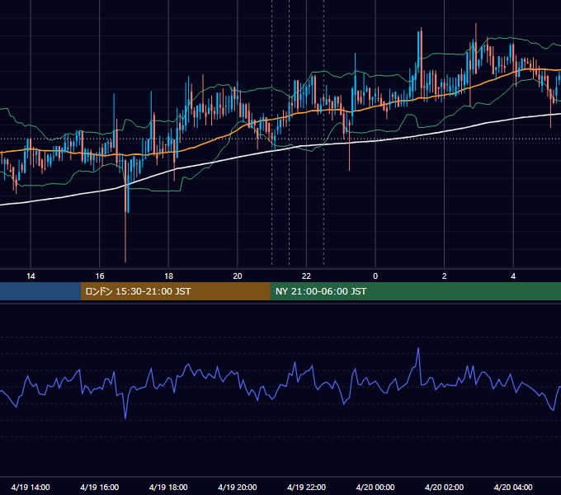The image size is (561, 495).
Task: Click the 4/20 04:00 label on the lower axis
Action: coord(513,487)
